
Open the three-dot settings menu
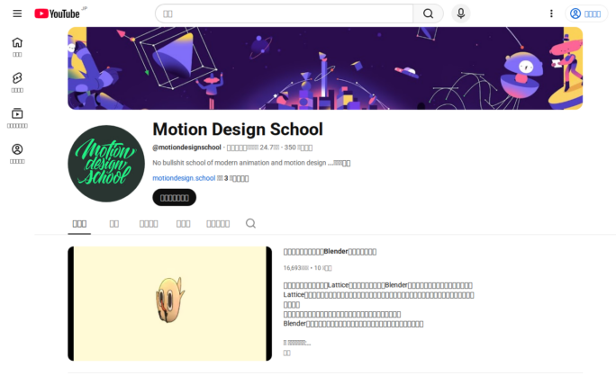551,13
